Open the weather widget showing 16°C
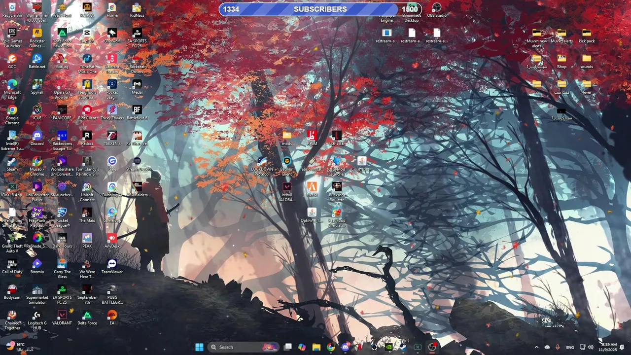Viewport: 631px width, 355px height. (x=19, y=347)
